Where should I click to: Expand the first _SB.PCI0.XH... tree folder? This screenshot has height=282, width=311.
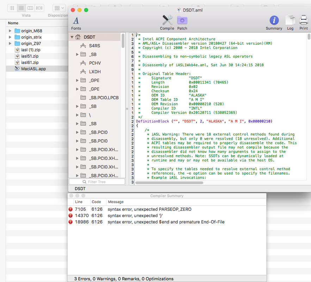pos(77,149)
